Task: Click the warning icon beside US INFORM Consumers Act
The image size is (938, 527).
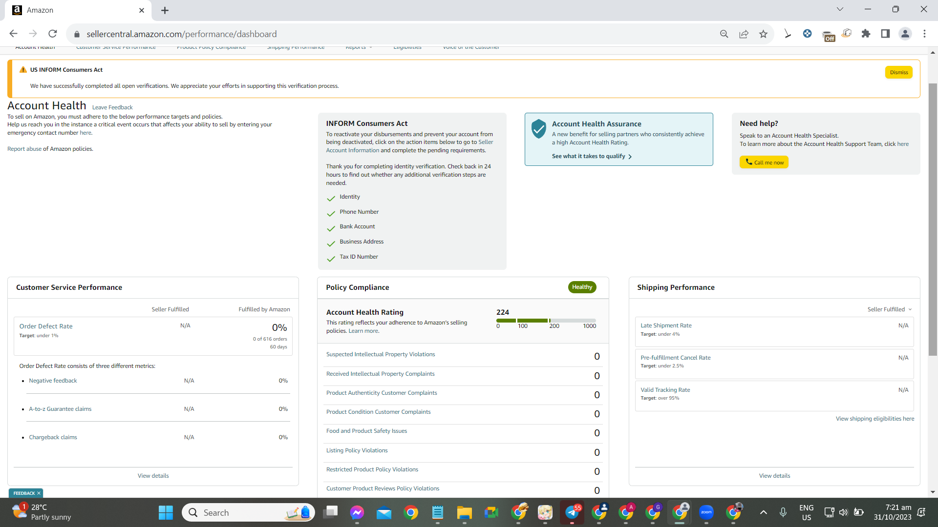Action: click(x=23, y=70)
